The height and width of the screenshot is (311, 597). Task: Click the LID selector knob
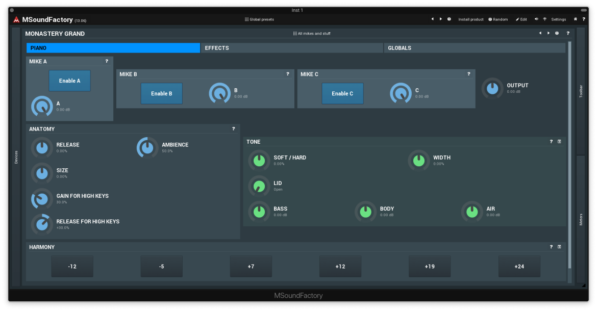tap(259, 186)
